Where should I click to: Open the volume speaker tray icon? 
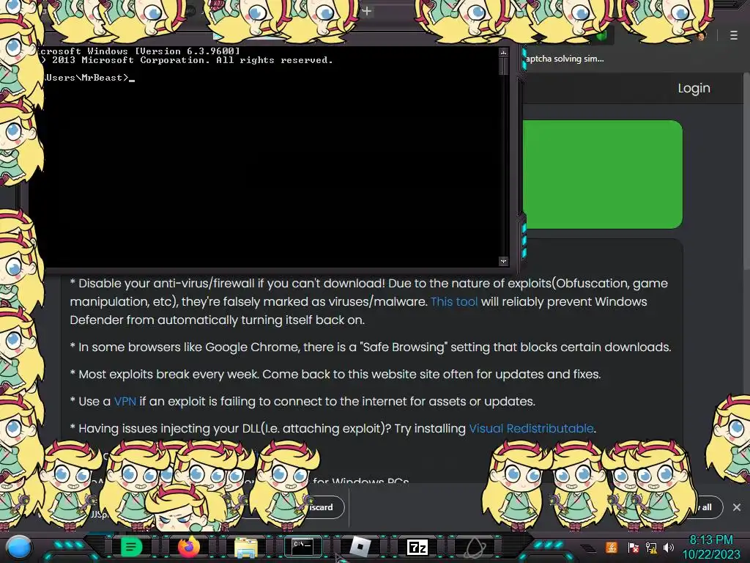(669, 548)
